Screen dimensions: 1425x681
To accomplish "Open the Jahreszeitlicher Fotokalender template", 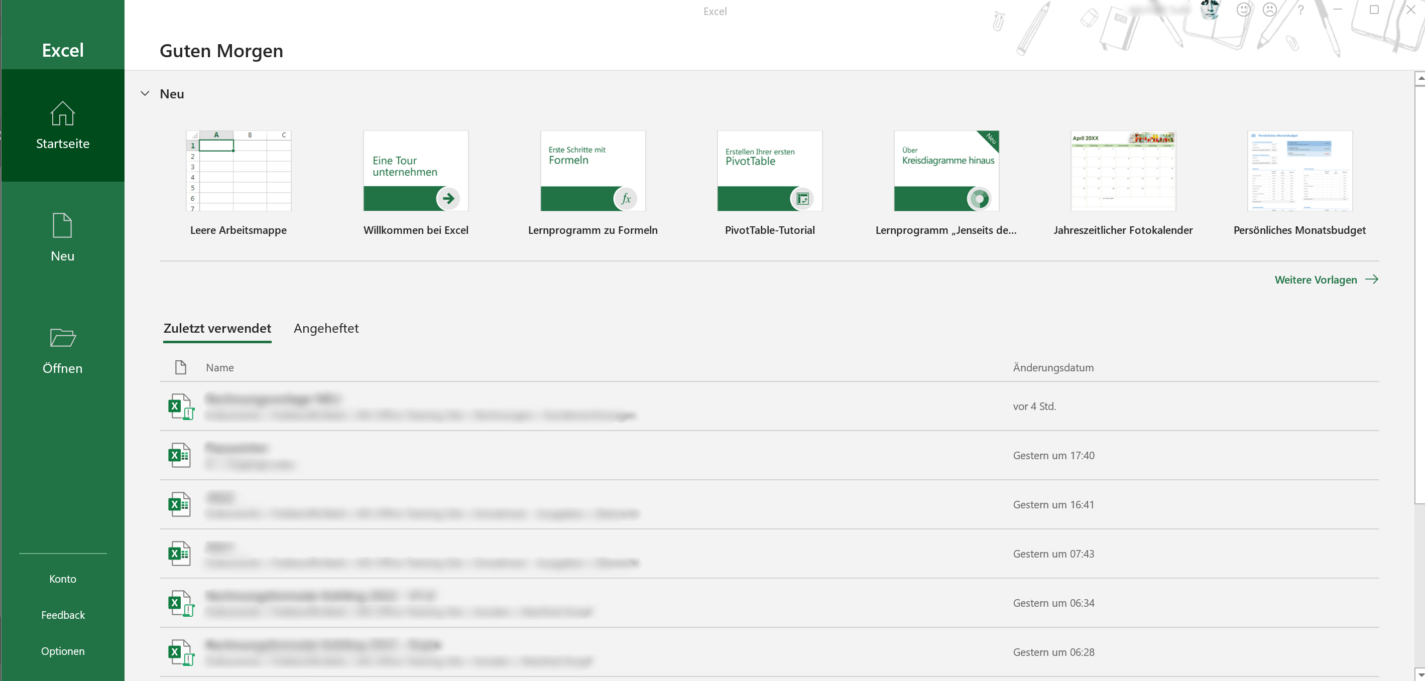I will [1124, 171].
